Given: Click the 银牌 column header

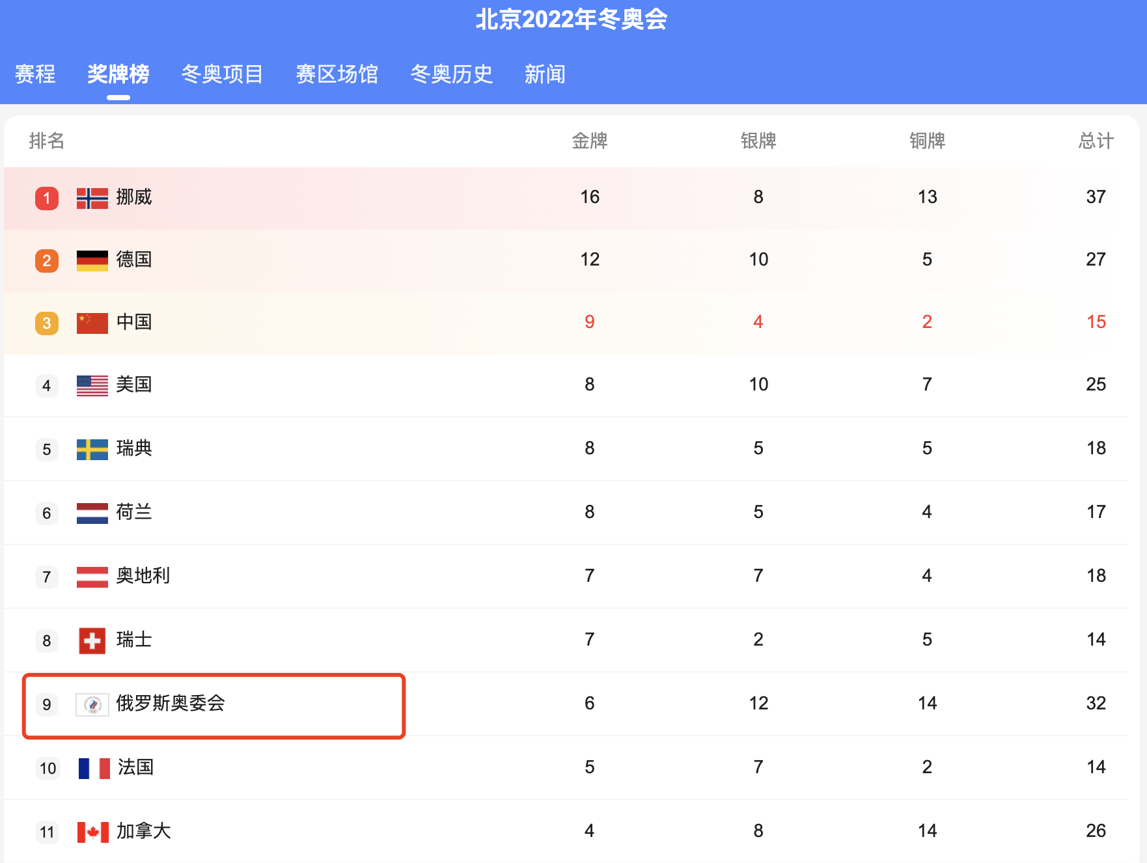Looking at the screenshot, I should (758, 141).
